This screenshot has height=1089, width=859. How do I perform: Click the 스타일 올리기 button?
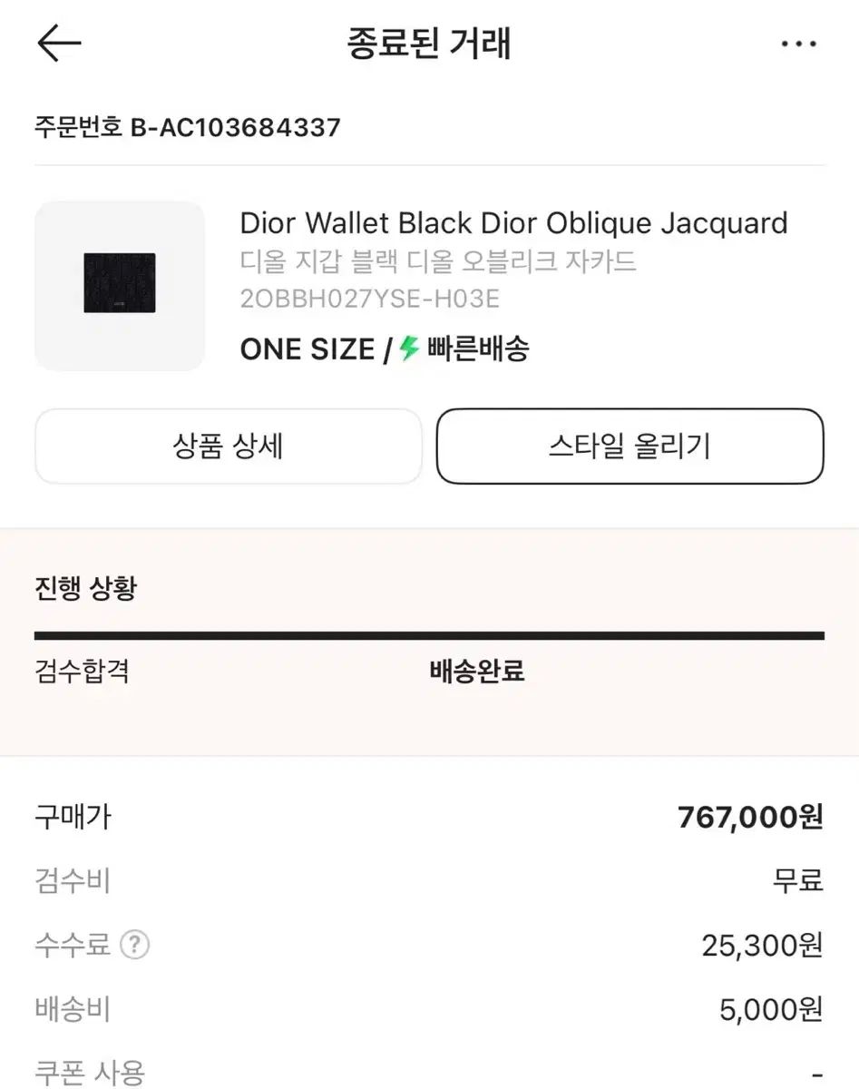coord(630,446)
